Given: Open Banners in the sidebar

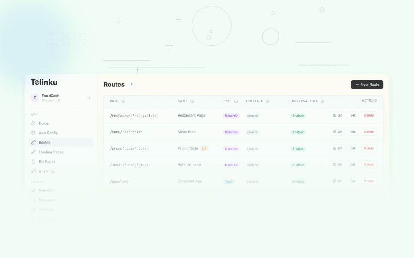Looking at the screenshot, I should coord(61,190).
